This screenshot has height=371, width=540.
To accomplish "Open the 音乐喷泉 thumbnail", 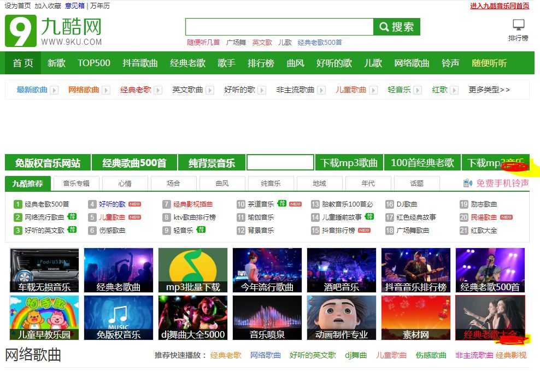I will [x=267, y=317].
